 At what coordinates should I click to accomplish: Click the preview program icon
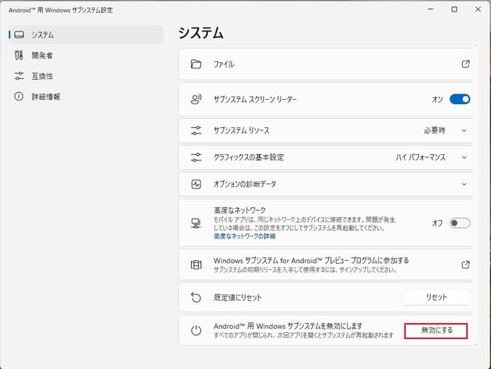click(x=196, y=265)
